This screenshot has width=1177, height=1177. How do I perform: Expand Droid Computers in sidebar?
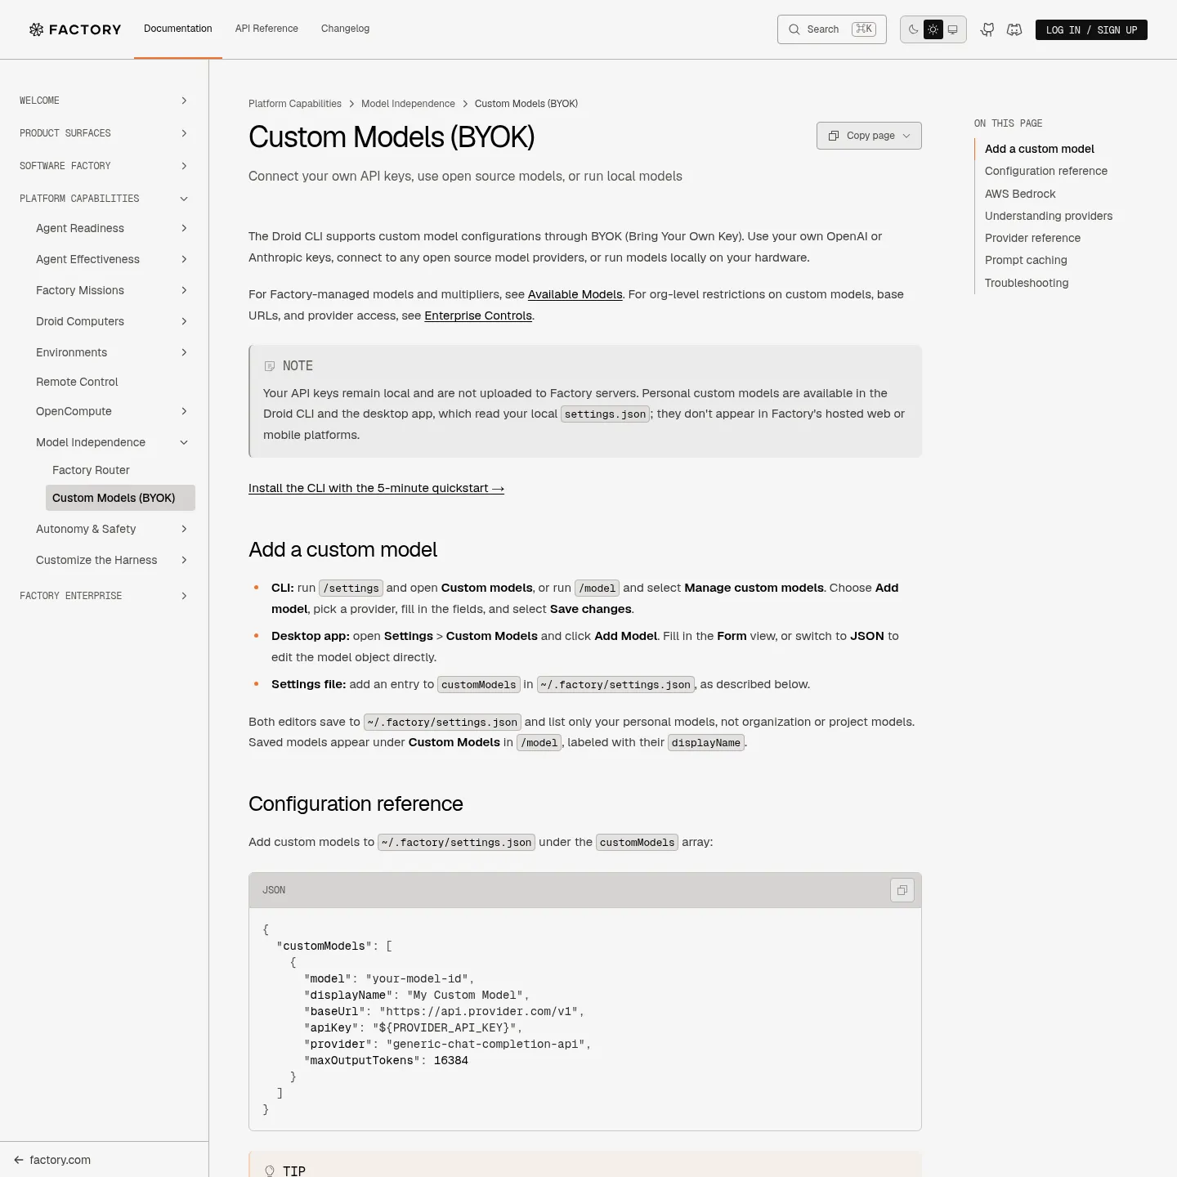[x=112, y=321]
